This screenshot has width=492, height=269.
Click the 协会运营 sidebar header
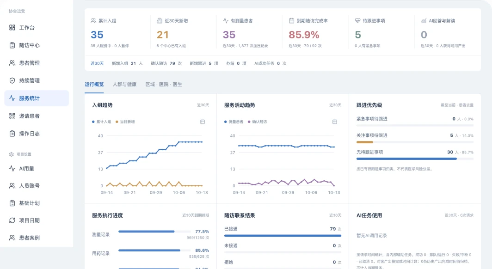[x=17, y=11]
